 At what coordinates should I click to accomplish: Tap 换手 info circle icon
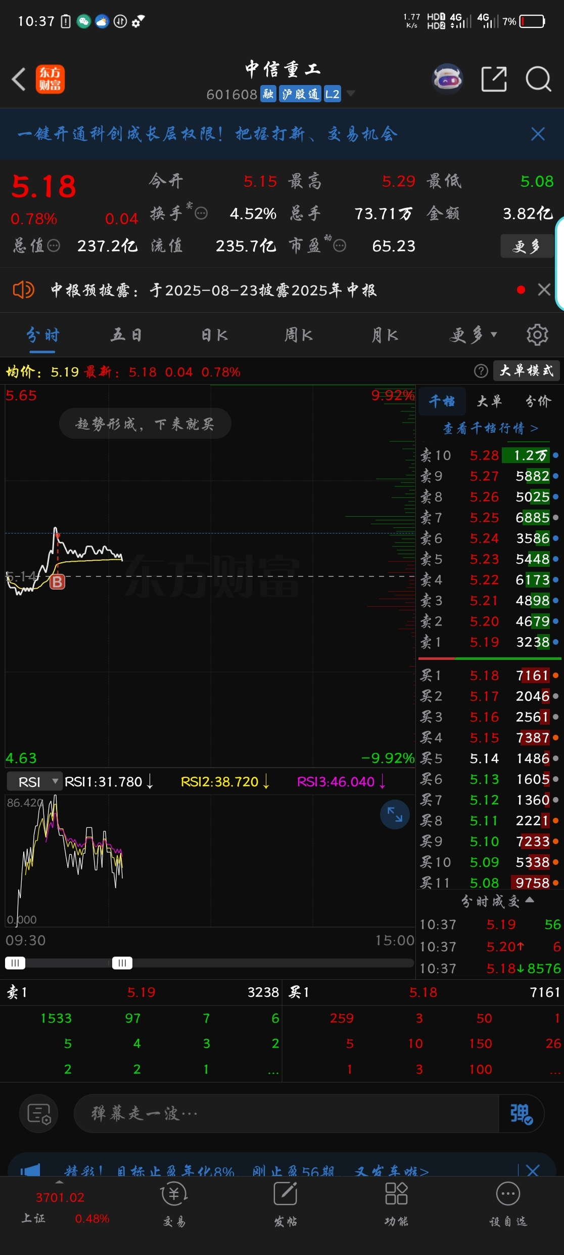(201, 214)
